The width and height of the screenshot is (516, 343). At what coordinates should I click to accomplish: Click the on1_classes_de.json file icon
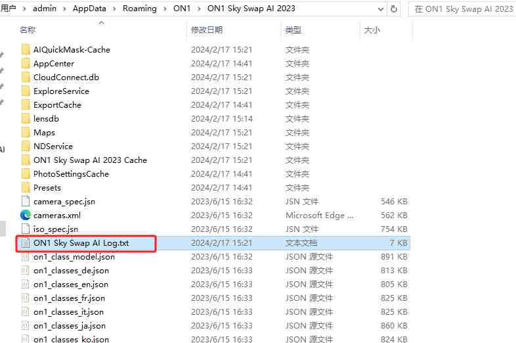click(x=26, y=271)
